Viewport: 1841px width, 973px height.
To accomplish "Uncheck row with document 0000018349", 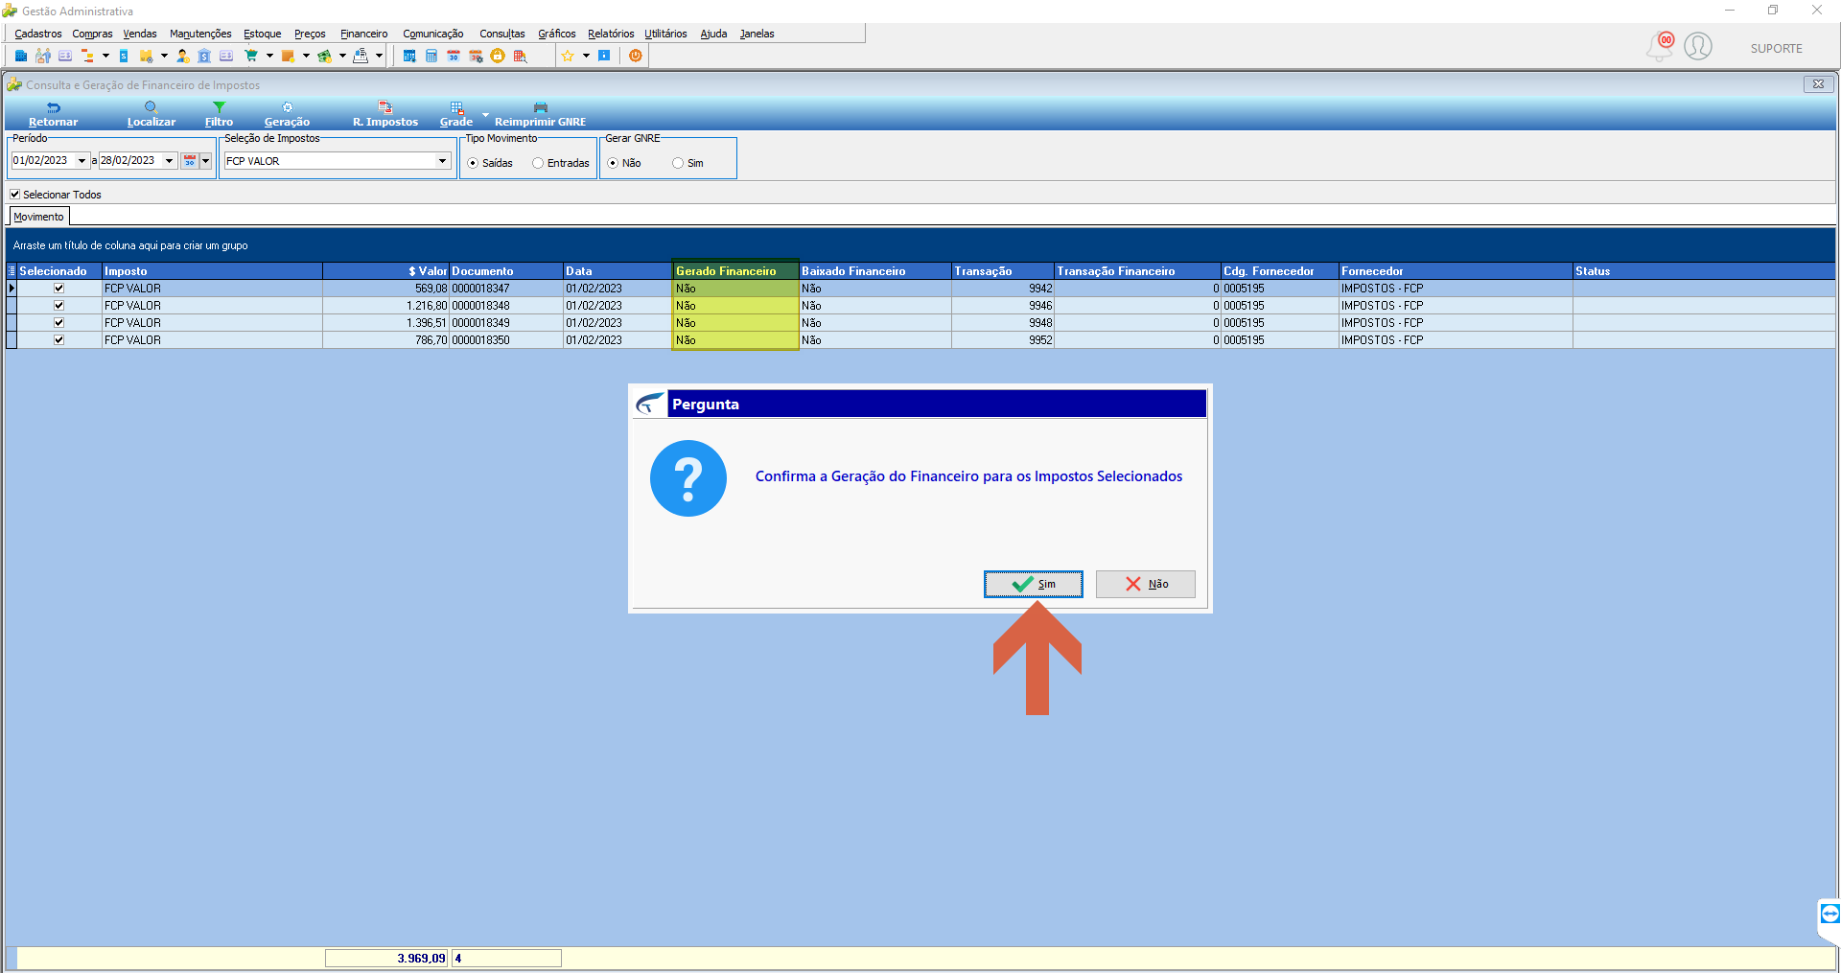I will pyautogui.click(x=58, y=323).
